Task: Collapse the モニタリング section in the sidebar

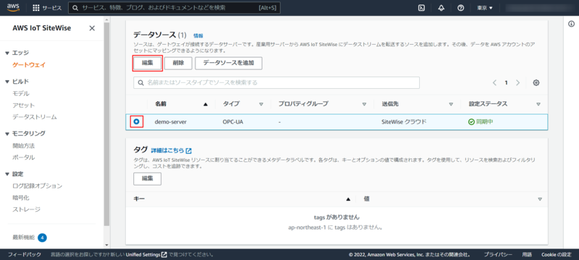Action: (7, 134)
